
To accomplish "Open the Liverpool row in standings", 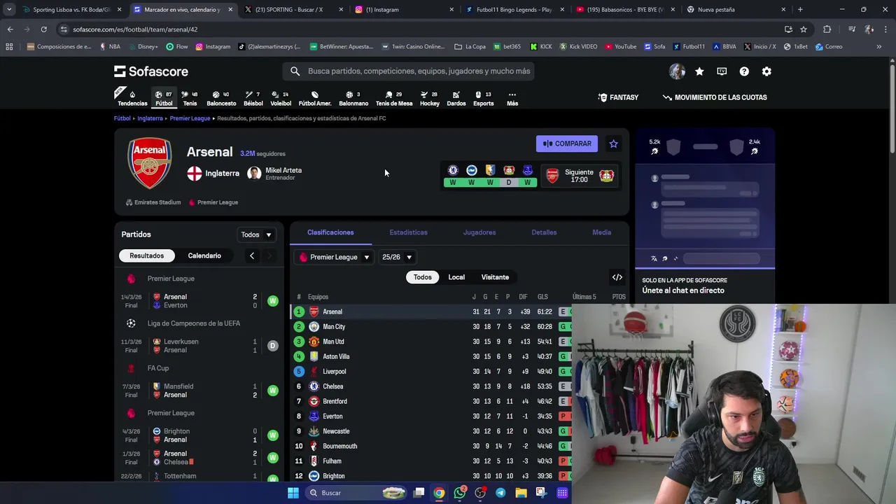I will [x=431, y=372].
